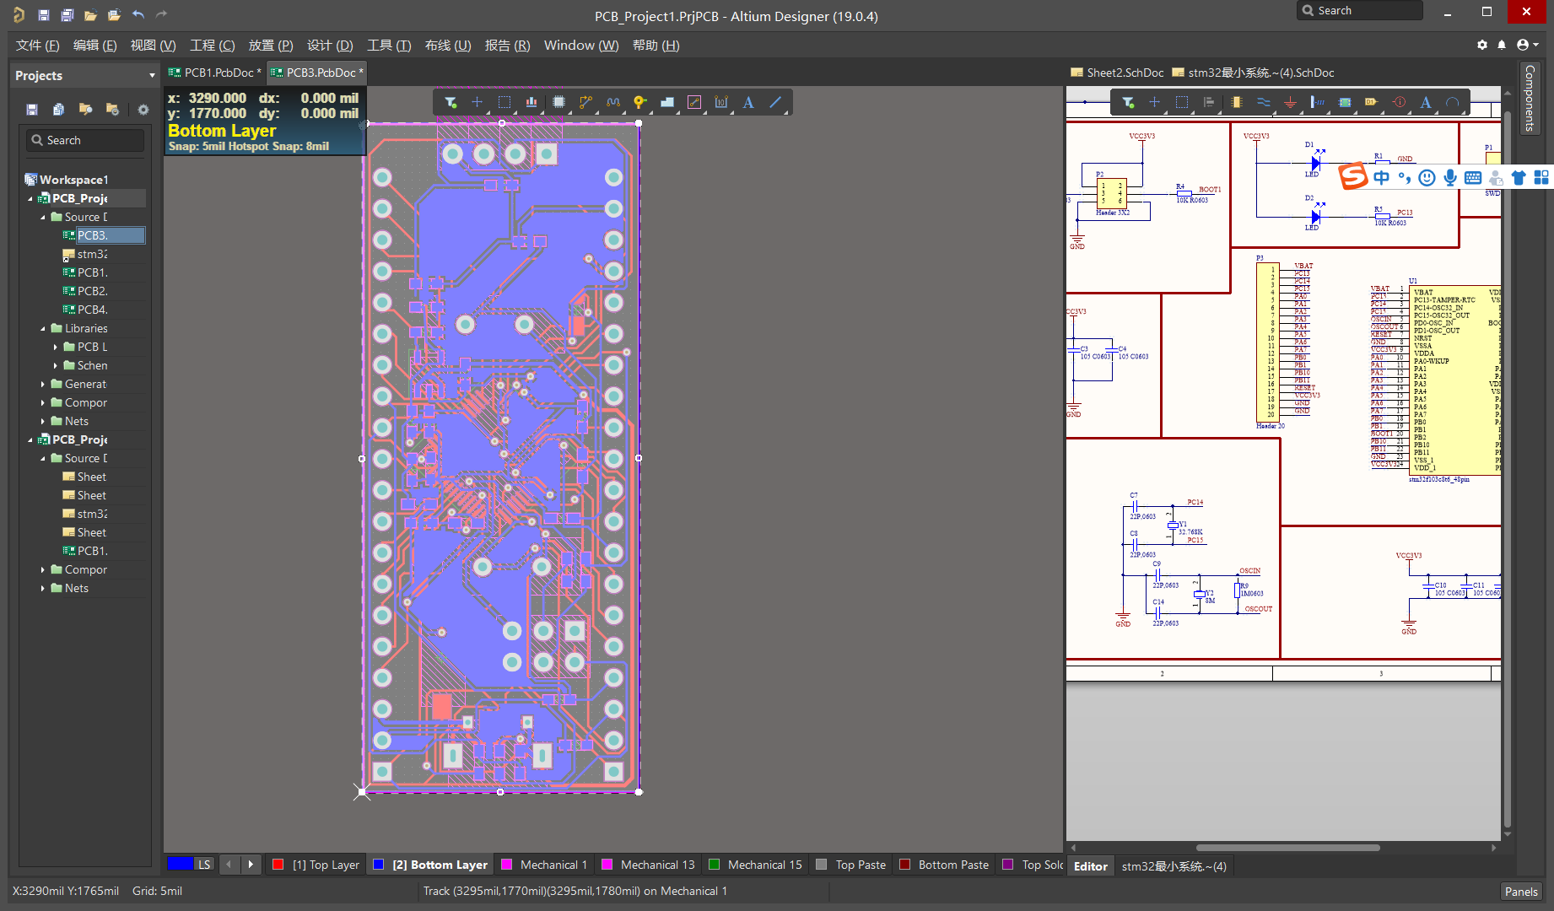Screen dimensions: 1554x911
Task: Expand the Schematic Library folder
Action: pos(56,366)
